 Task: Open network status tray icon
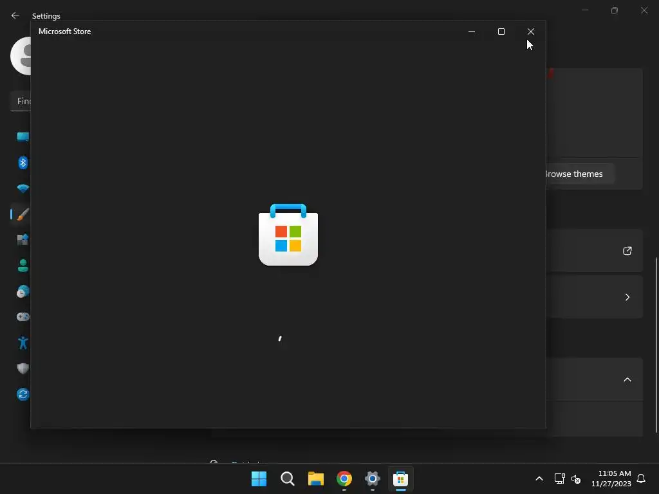[559, 479]
